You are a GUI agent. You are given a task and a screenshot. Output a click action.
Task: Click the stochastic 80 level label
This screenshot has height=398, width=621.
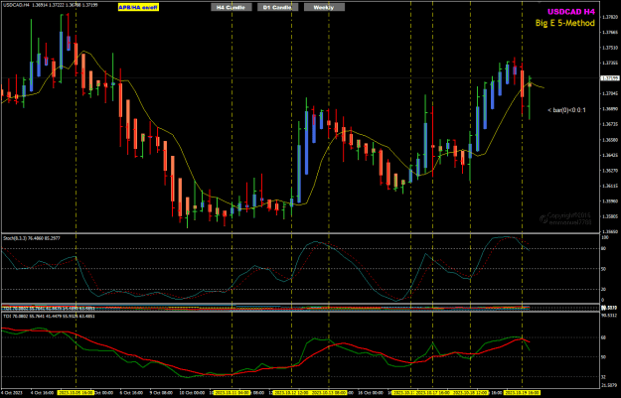tap(604, 248)
